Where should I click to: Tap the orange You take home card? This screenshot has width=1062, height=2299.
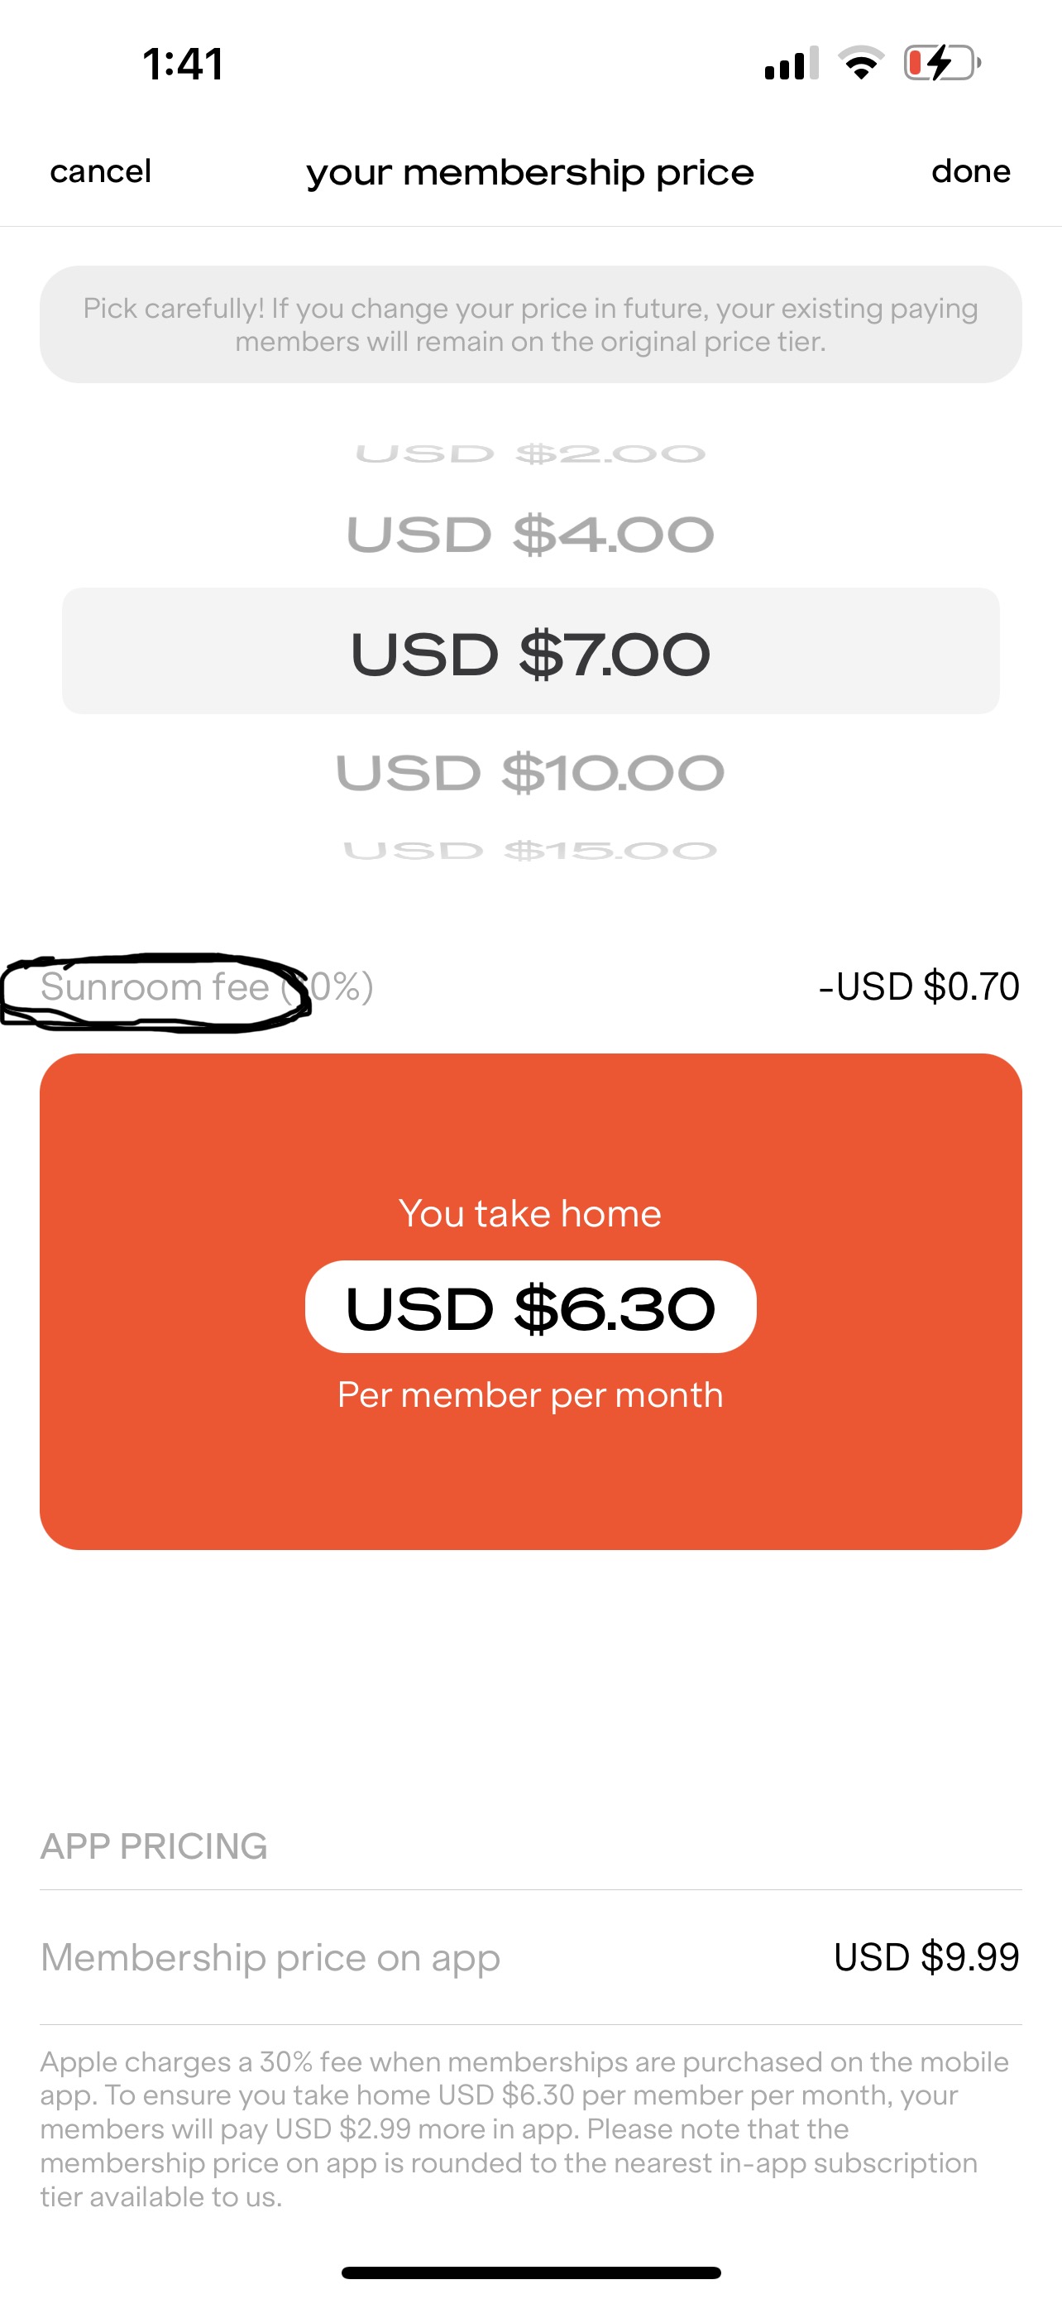[530, 1301]
